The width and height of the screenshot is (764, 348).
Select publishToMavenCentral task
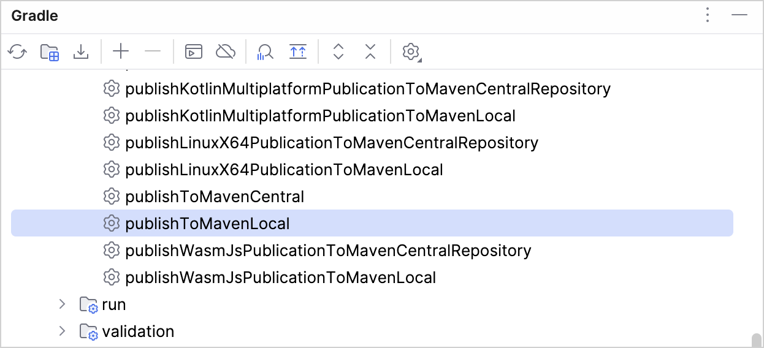pos(215,197)
